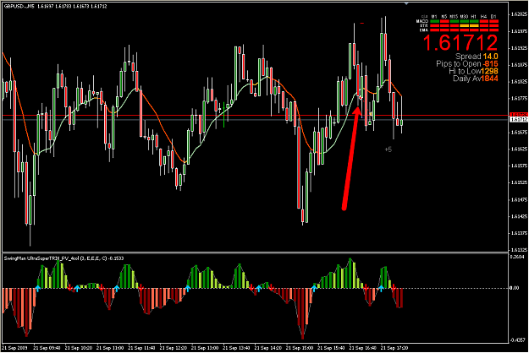Select the M1 timeframe column label
The image size is (529, 353).
[x=434, y=17]
